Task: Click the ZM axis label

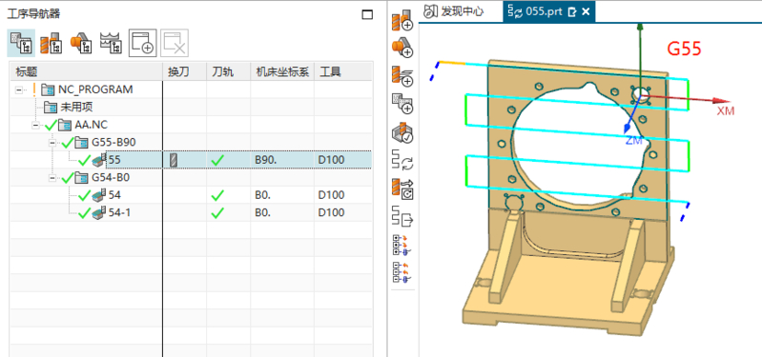Action: 634,141
